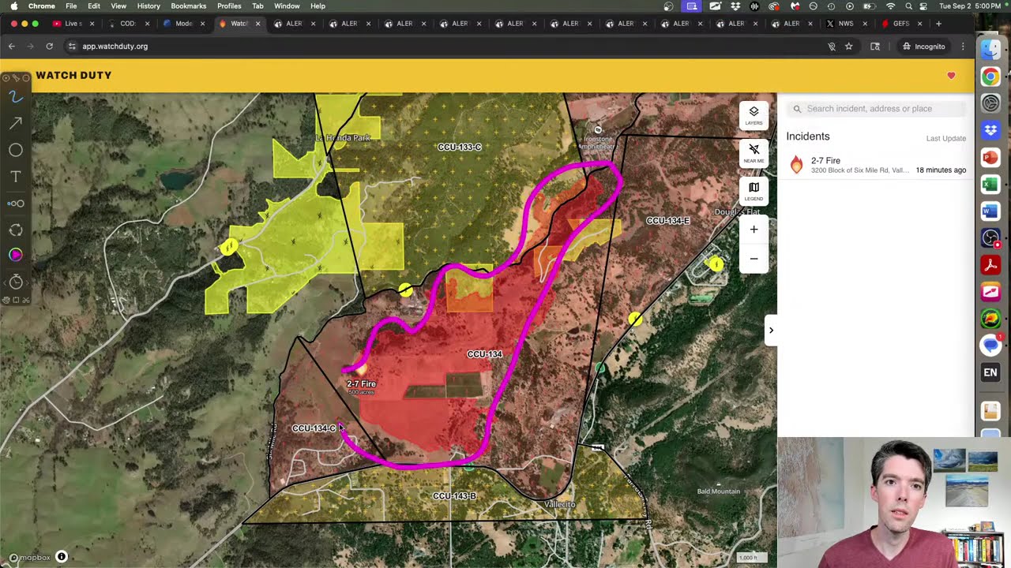1011x568 pixels.
Task: Choose the line thickness dots tool
Action: coord(16,204)
